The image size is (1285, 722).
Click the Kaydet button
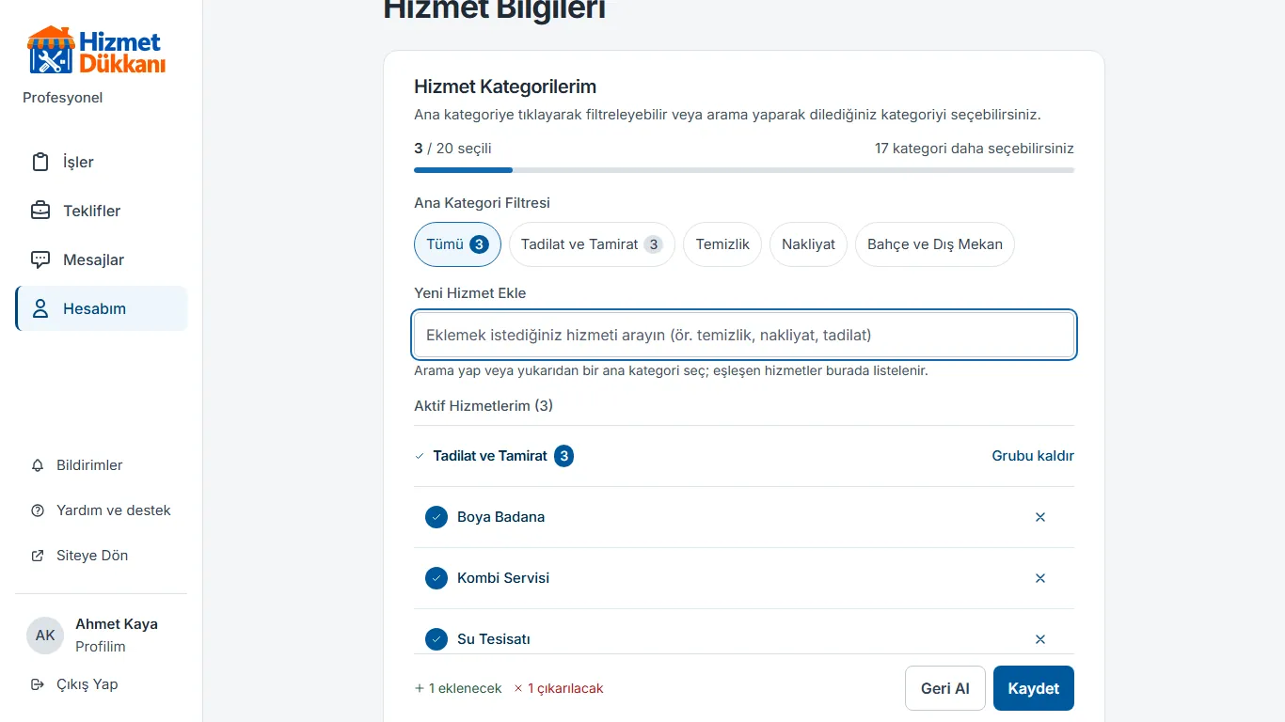pyautogui.click(x=1034, y=688)
